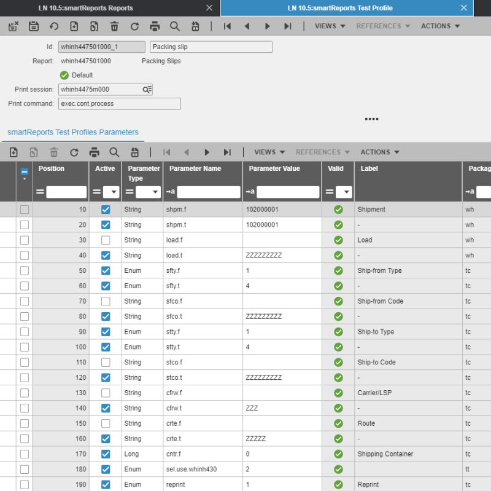
Task: Open the Parameter Type filter dropdown
Action: tap(148, 192)
